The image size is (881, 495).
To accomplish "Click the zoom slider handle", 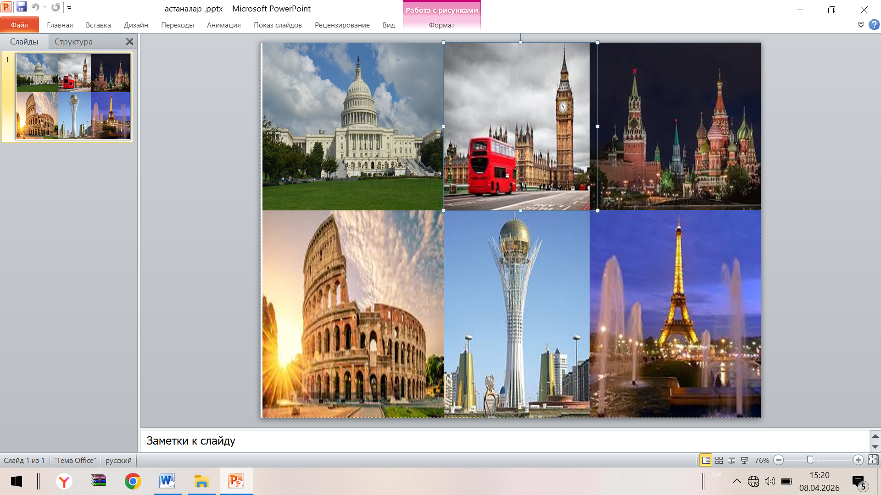I will (810, 460).
